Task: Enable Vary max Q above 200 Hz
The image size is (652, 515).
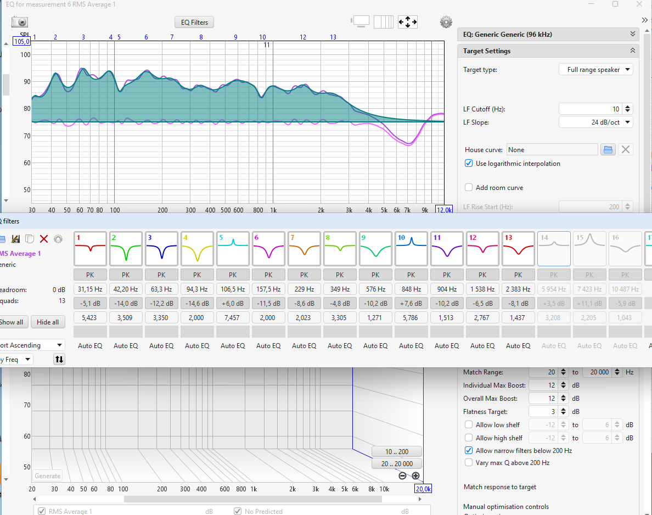Action: 469,463
